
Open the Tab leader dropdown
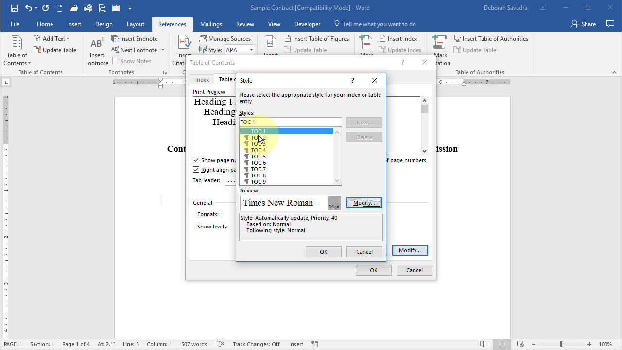pyautogui.click(x=230, y=180)
